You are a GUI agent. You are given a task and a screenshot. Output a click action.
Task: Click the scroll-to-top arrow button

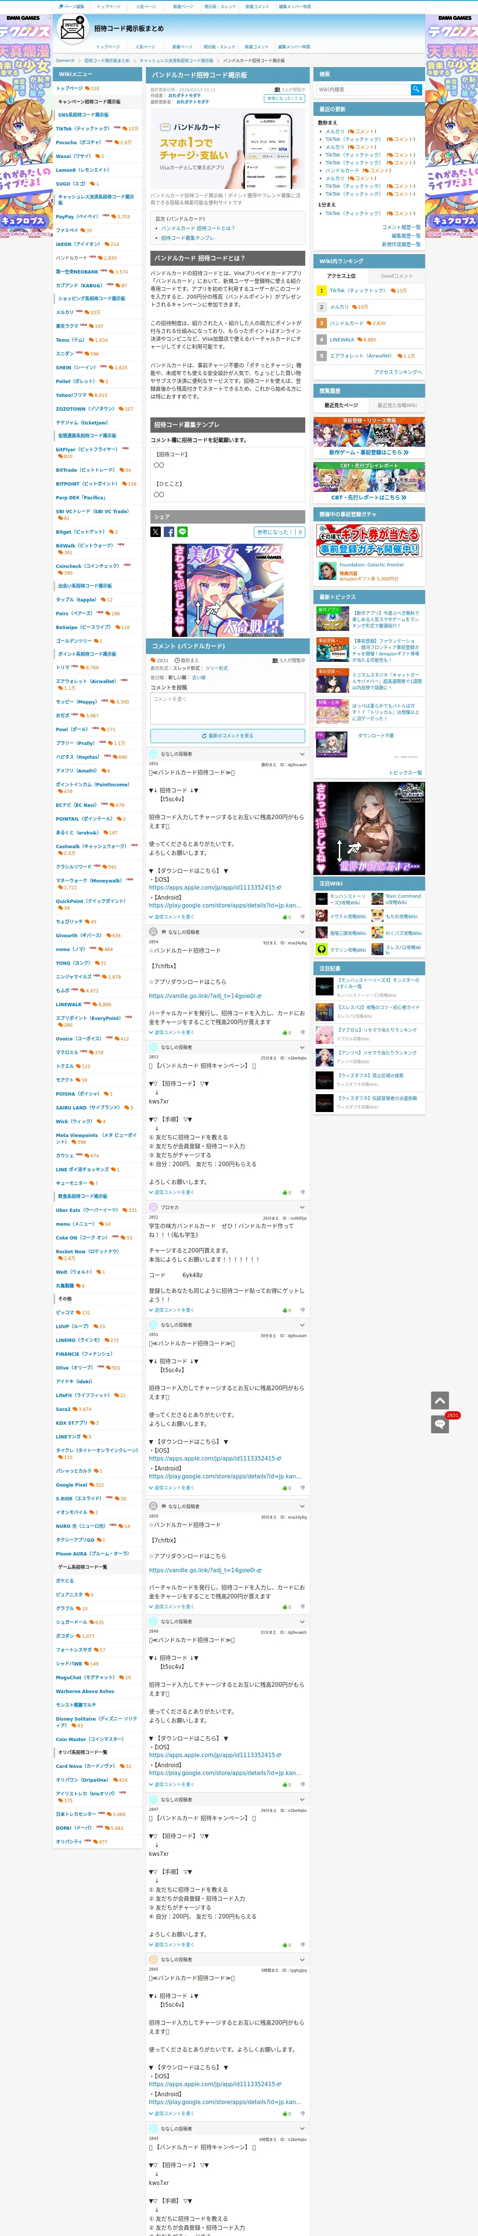[x=440, y=1400]
